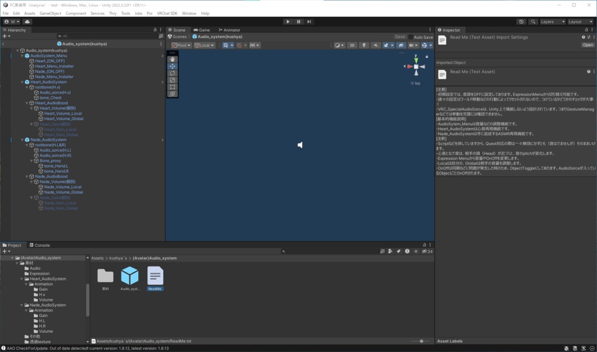The image size is (597, 352).
Task: Click the favorites star icon in Project
Action: (416, 251)
